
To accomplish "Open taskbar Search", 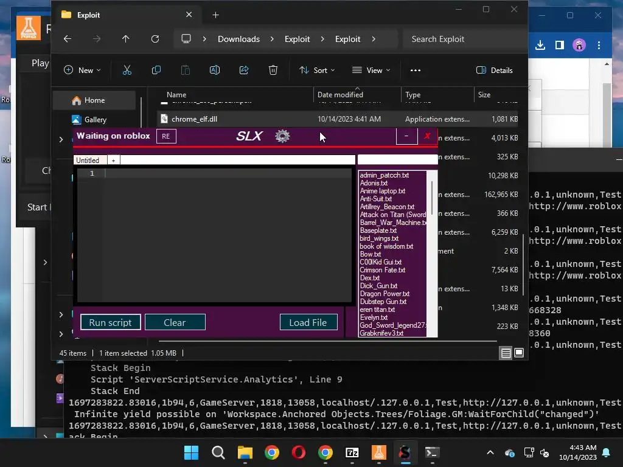I will (218, 452).
